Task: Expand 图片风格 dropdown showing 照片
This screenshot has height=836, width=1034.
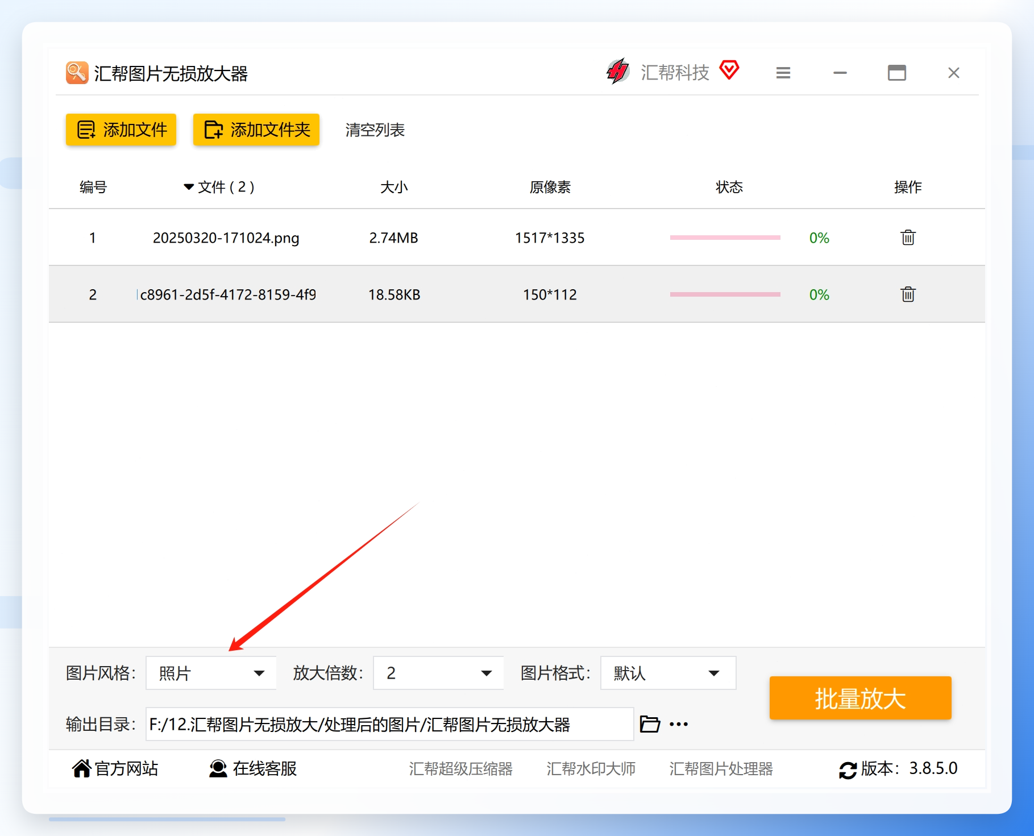Action: (x=211, y=673)
